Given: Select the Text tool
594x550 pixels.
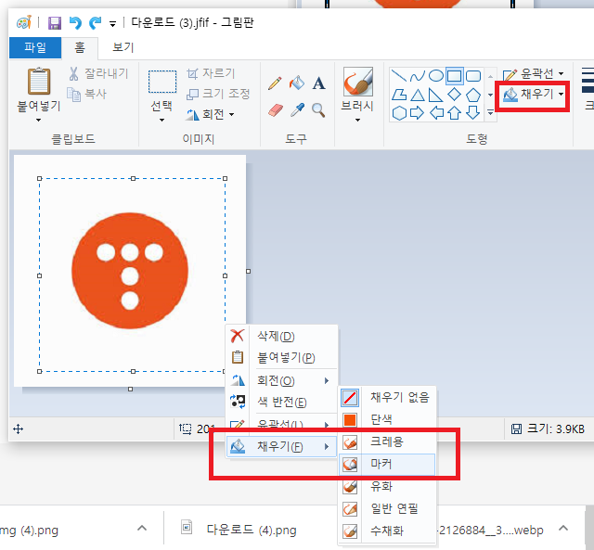Looking at the screenshot, I should click(318, 83).
